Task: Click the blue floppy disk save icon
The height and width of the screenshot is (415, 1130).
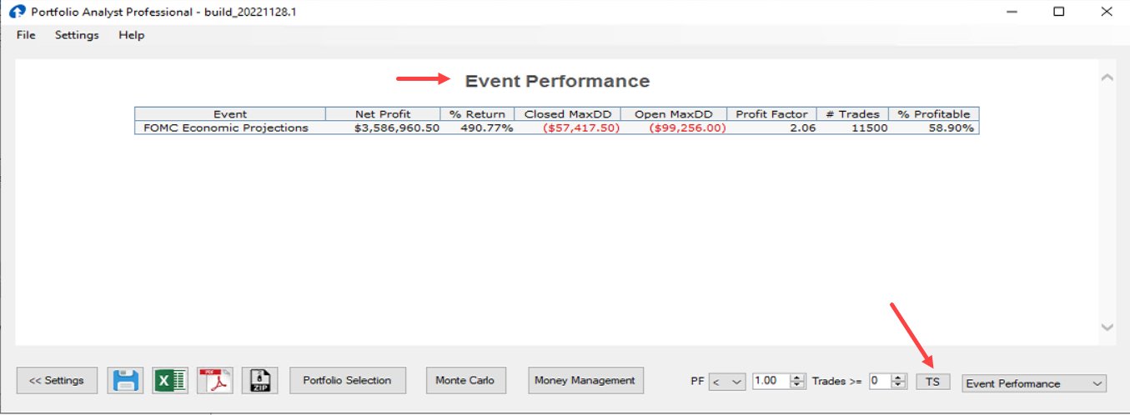Action: (x=125, y=381)
